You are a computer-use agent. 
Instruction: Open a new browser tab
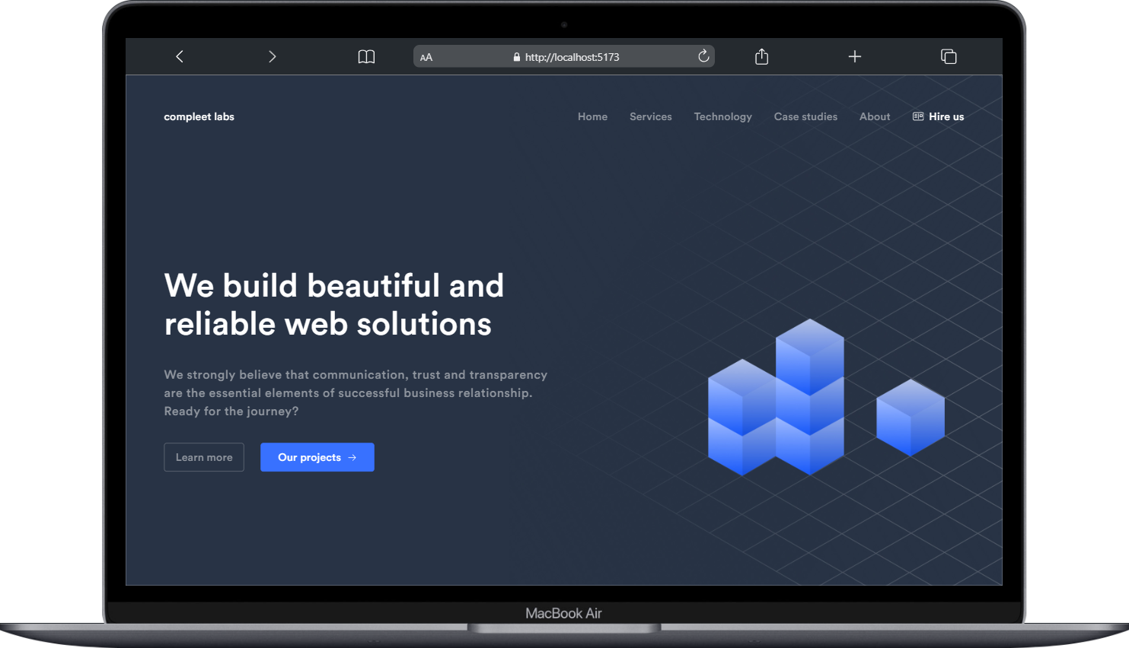855,56
